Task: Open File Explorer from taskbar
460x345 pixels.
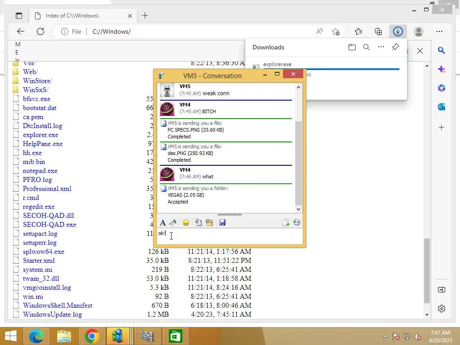Action: coord(64,336)
